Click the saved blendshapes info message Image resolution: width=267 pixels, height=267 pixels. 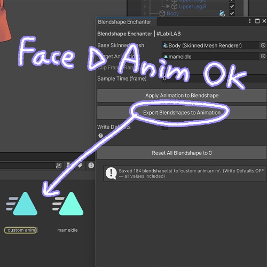[x=185, y=174]
